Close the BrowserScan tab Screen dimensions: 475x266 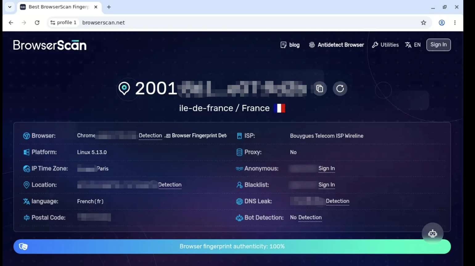[96, 7]
